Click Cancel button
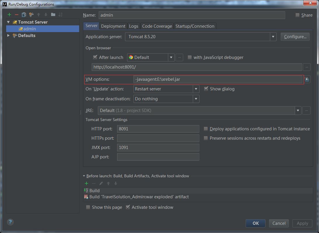 pyautogui.click(x=279, y=223)
